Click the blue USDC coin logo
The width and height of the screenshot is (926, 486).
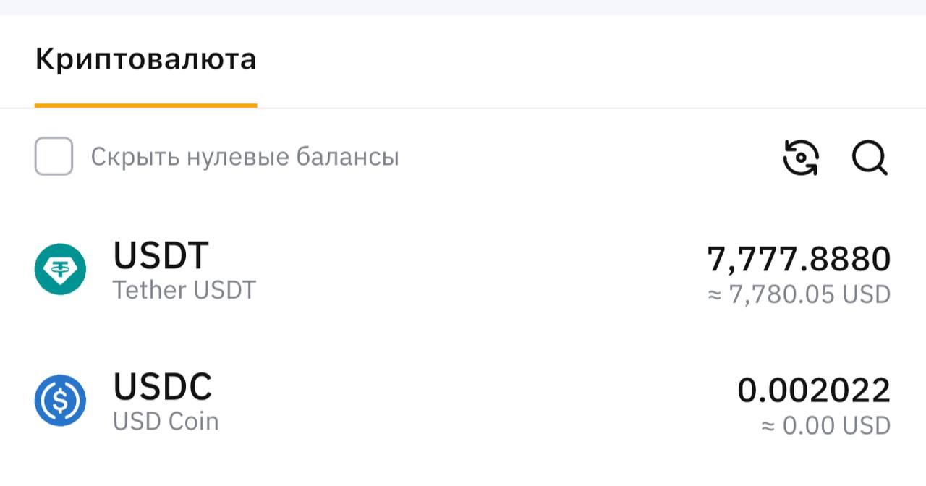point(60,400)
